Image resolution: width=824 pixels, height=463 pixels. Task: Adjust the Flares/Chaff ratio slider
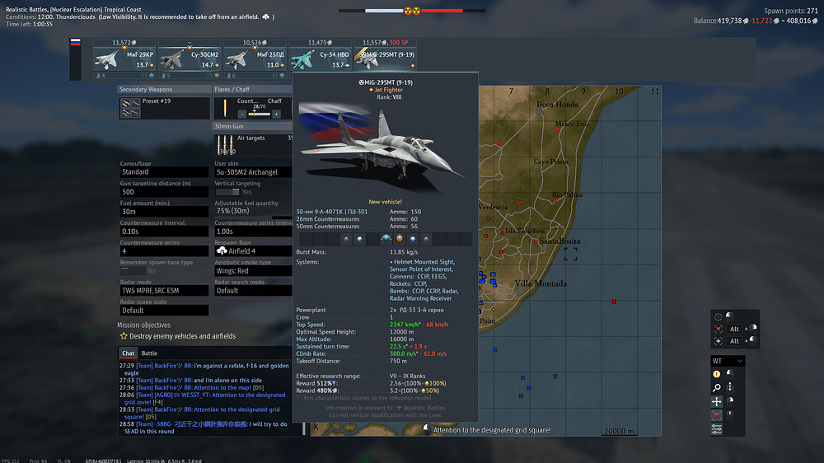259,114
